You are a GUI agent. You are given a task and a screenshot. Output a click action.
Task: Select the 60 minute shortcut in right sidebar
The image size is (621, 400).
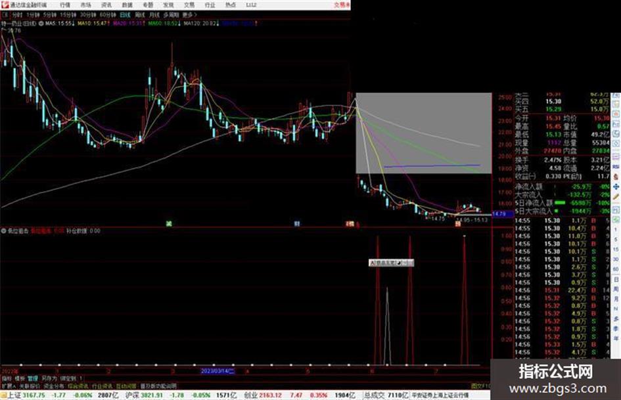pyautogui.click(x=616, y=269)
